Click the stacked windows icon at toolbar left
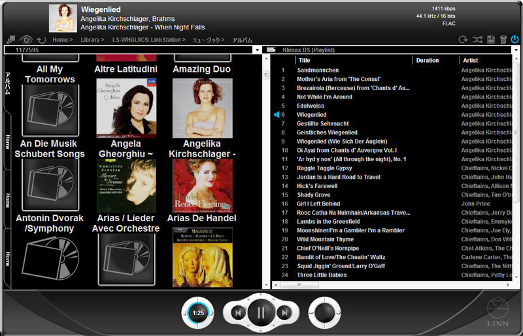 click(10, 40)
